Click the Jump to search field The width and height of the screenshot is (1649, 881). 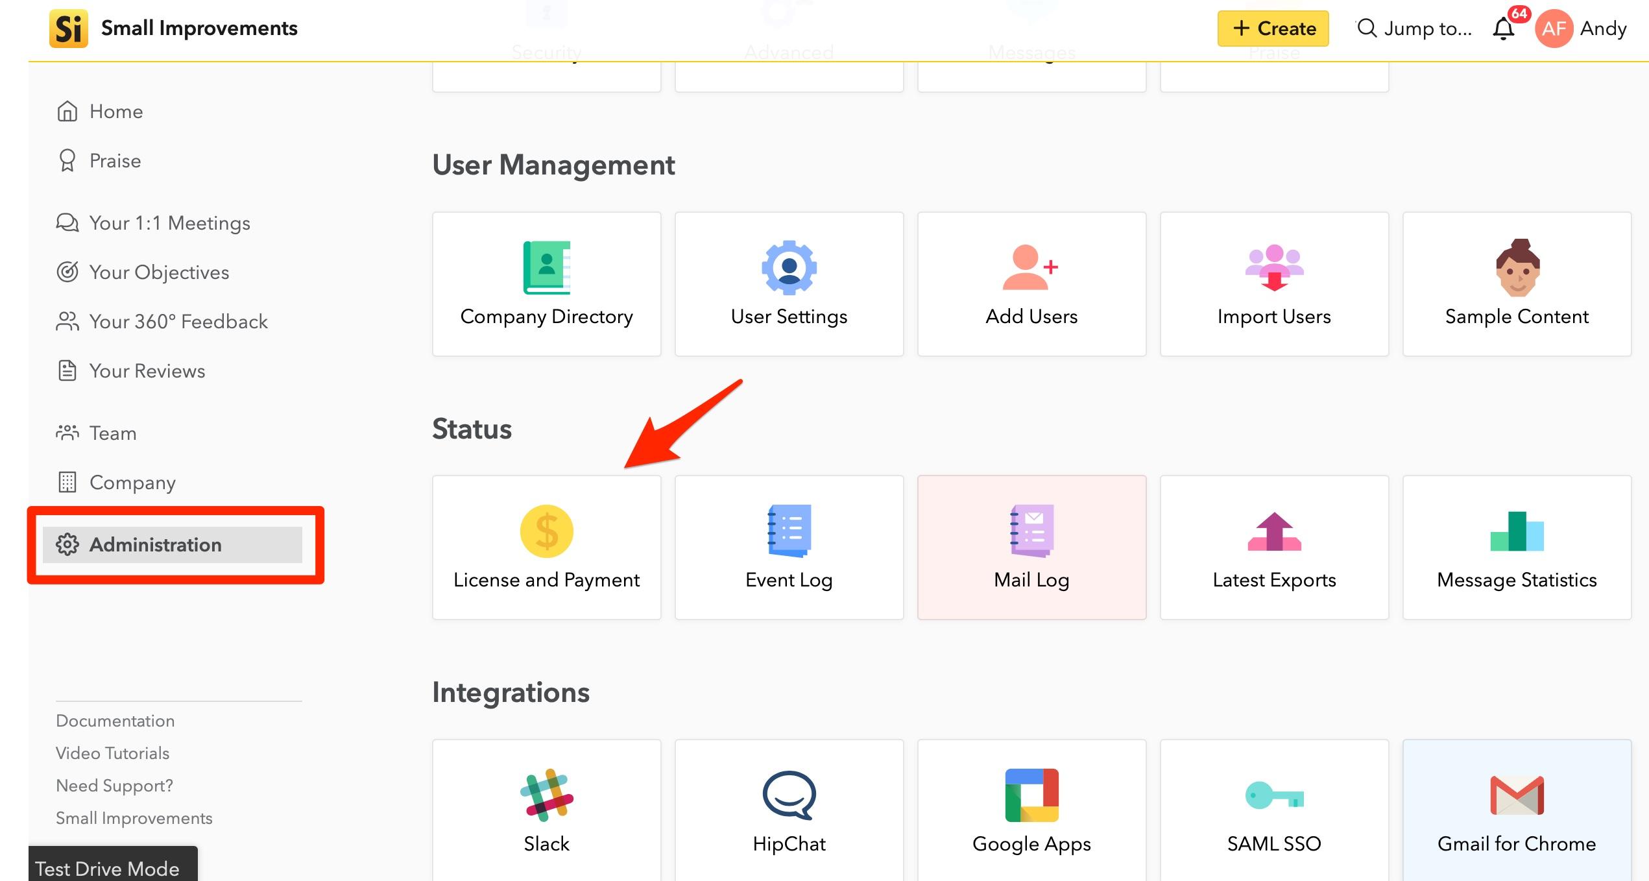point(1414,29)
